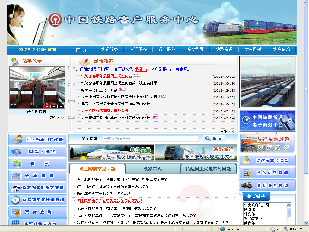Switch to the 货运网上受理常见问题 tab
Screen dimensions: 309x232
coord(208,169)
